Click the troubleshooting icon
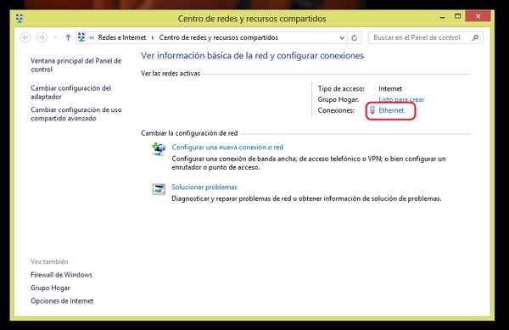This screenshot has height=330, width=509. tap(159, 189)
